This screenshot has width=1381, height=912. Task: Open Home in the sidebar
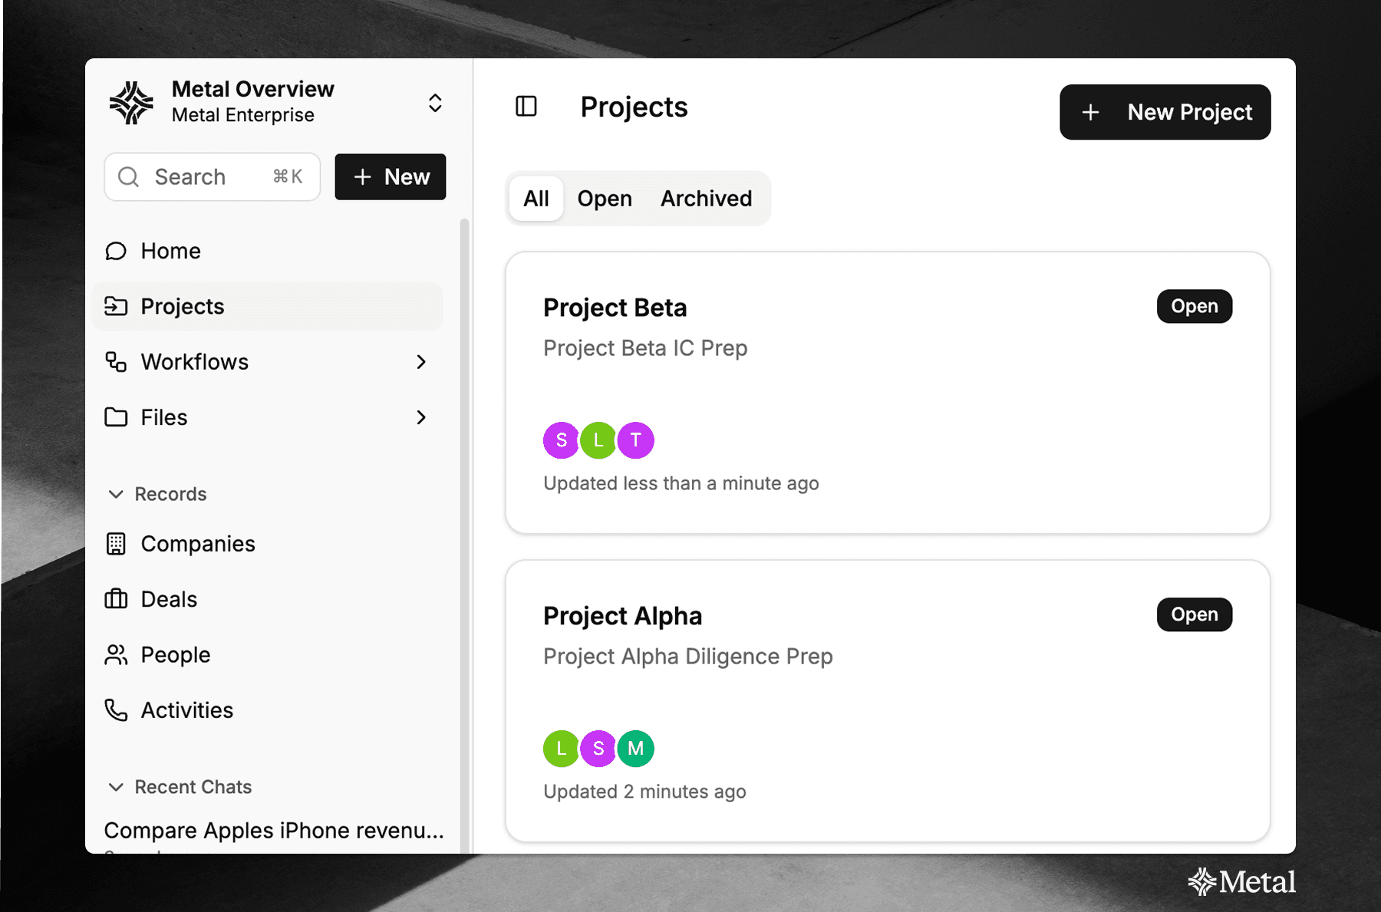point(267,251)
